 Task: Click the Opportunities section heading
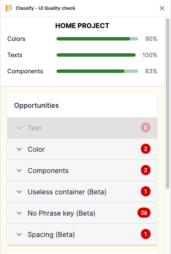point(36,105)
